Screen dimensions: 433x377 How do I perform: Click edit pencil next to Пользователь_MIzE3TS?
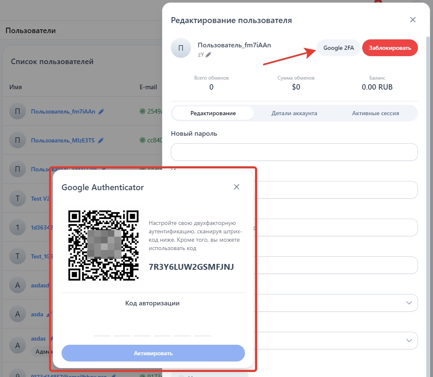pyautogui.click(x=101, y=140)
